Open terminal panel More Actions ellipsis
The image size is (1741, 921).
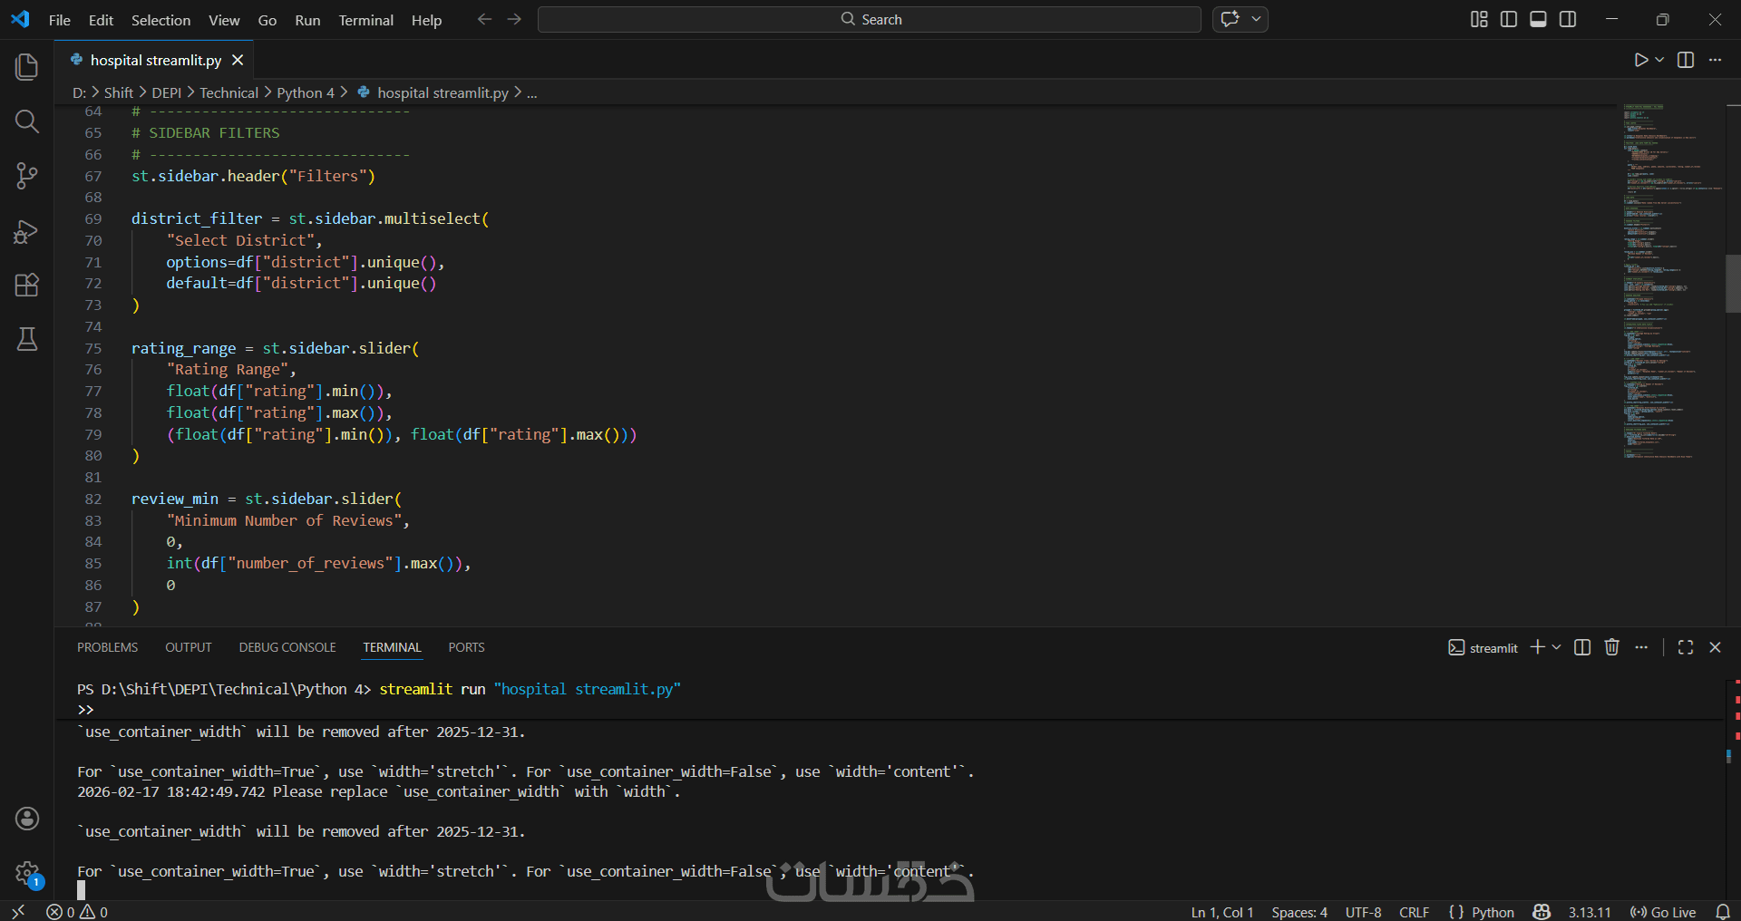coord(1641,647)
